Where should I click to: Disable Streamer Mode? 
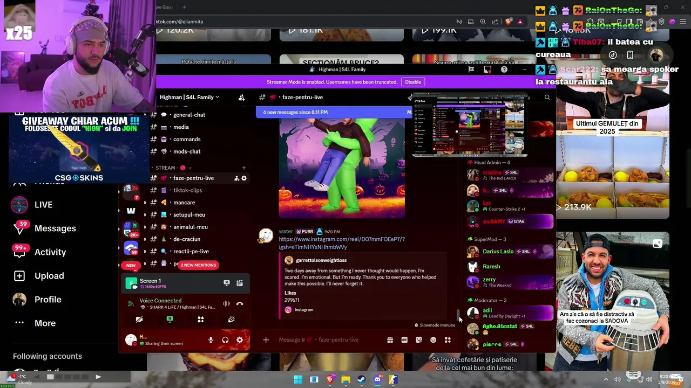click(413, 82)
